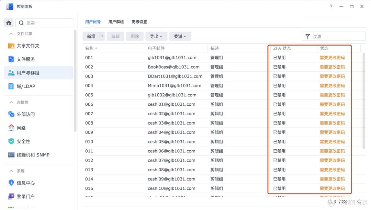Open 终端机和 SNMP terminal icon
371x210 pixels.
coord(11,155)
